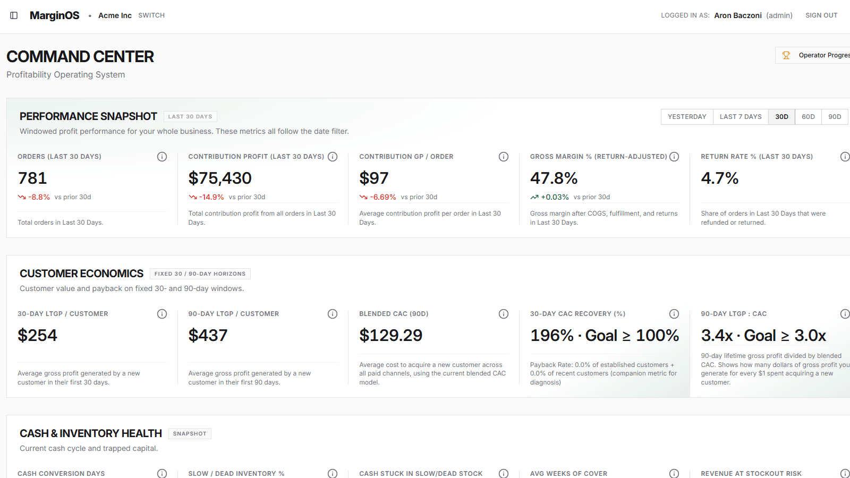Image resolution: width=850 pixels, height=478 pixels.
Task: Open info icon for Cash Conversion Days
Action: tap(162, 473)
